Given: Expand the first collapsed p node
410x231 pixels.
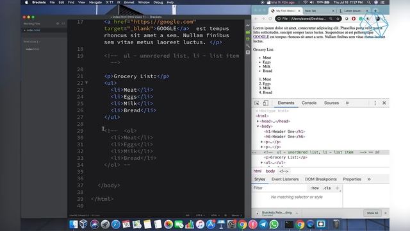Looking at the screenshot, I should 262,142.
